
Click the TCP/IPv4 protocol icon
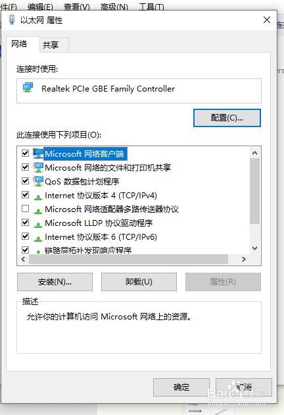38,197
